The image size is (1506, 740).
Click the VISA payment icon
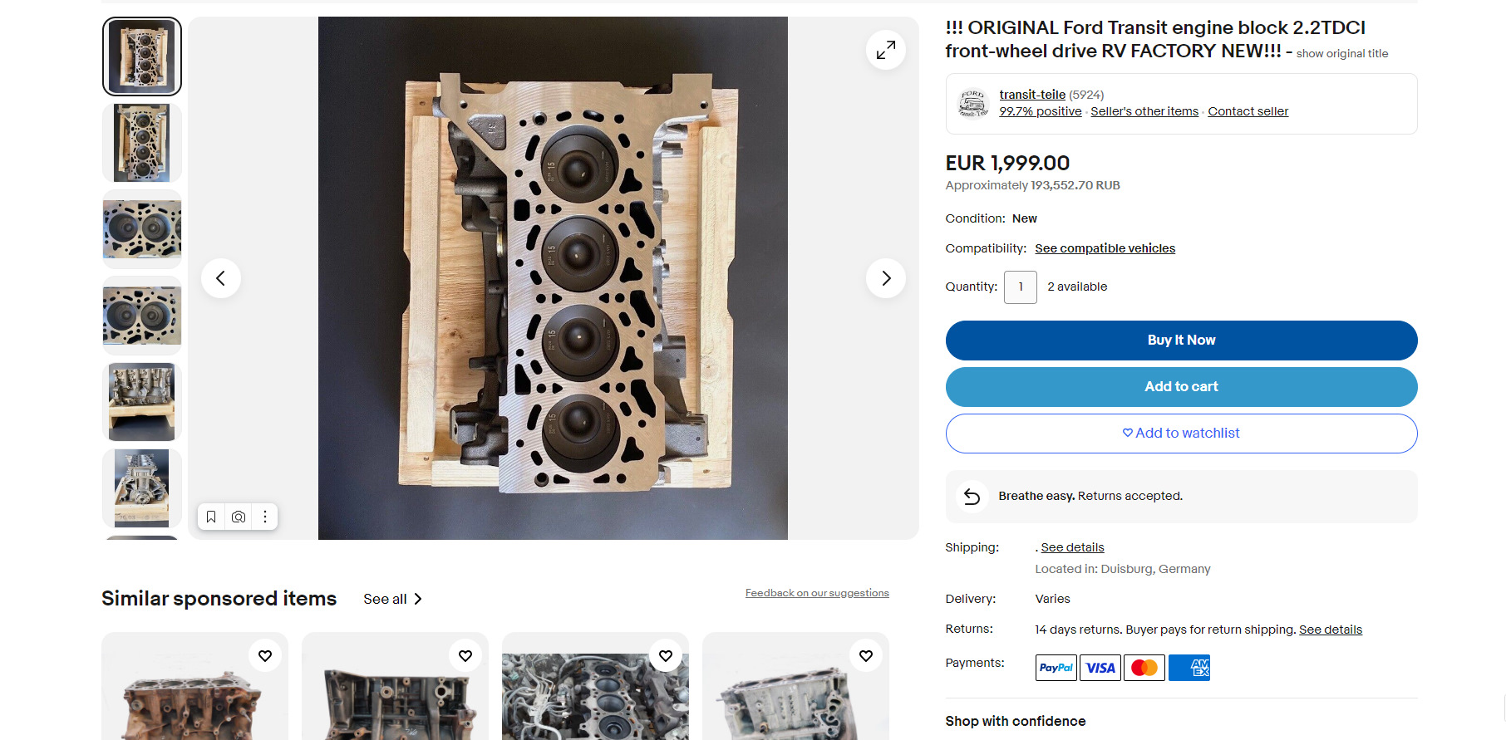click(1100, 668)
